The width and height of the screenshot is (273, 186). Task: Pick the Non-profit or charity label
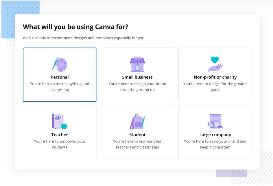tap(215, 77)
